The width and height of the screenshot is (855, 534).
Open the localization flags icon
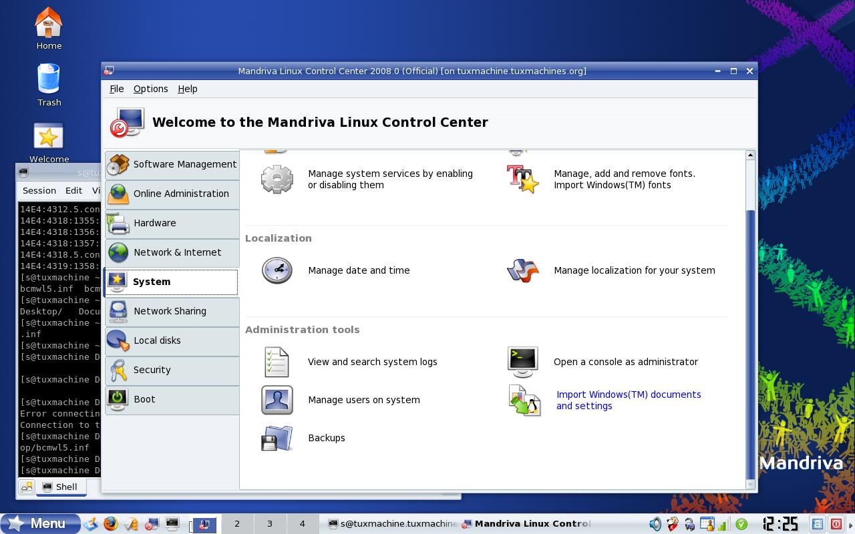coord(523,270)
